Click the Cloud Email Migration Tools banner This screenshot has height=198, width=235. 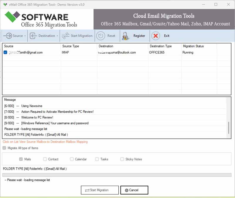(x=164, y=19)
